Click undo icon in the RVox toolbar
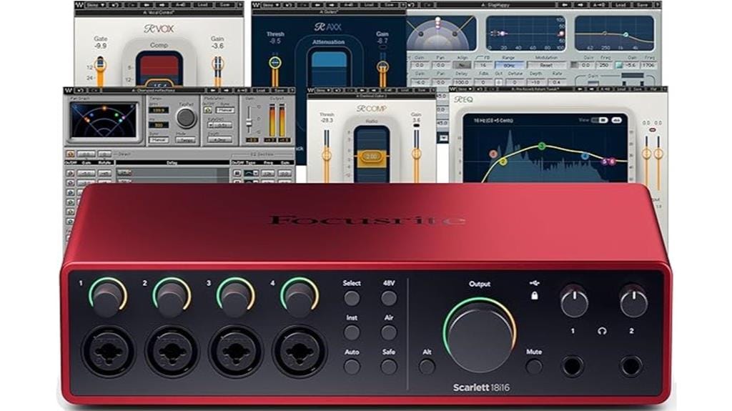 pyautogui.click(x=114, y=5)
